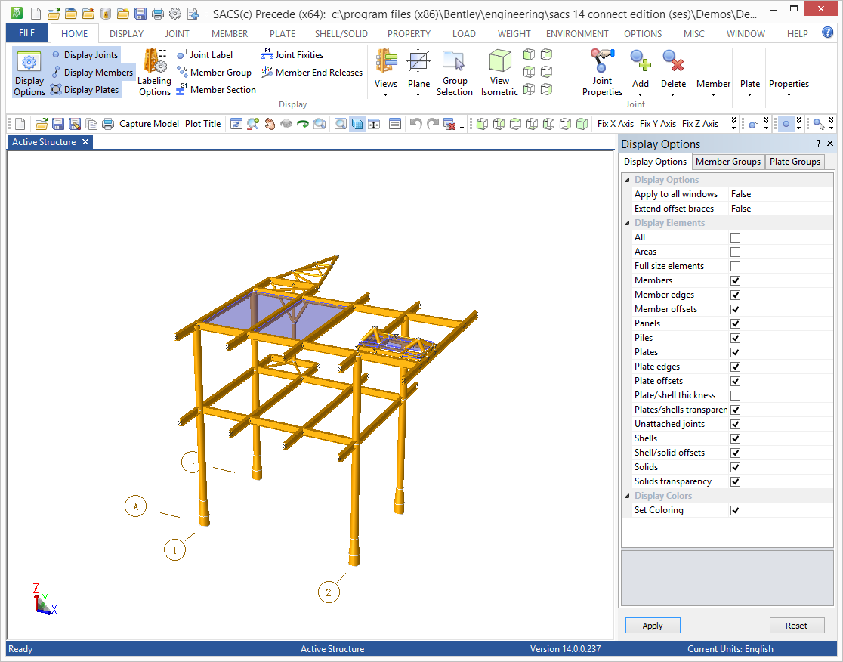Click the Reset button
Viewport: 843px width, 662px height.
(796, 626)
